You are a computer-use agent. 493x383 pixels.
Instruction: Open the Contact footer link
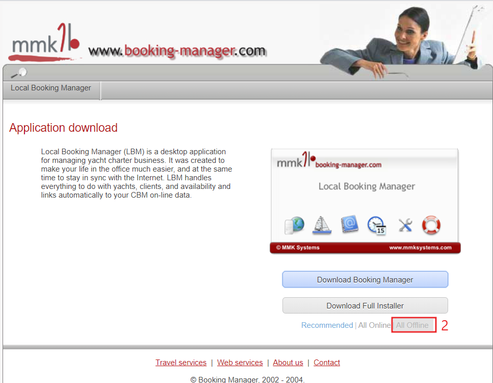327,363
